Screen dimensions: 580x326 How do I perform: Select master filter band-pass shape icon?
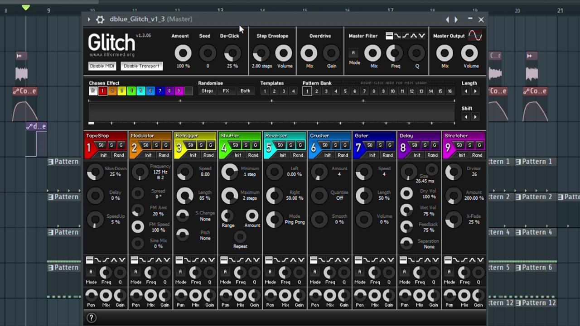tap(414, 36)
